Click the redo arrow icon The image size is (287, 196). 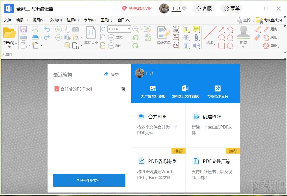(47, 37)
